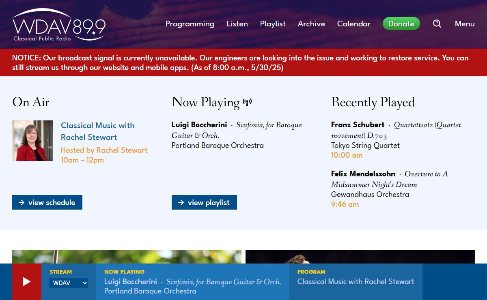Image resolution: width=487 pixels, height=300 pixels.
Task: Open the dark feature image on right
Action: (360, 257)
